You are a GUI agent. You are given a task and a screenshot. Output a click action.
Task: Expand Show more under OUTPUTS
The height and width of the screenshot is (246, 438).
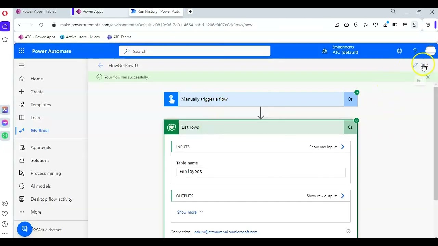(190, 212)
